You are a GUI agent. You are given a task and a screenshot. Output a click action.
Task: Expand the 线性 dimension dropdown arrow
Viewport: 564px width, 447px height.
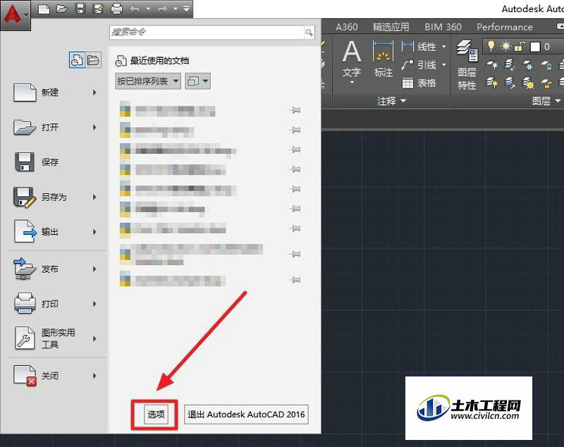tap(444, 47)
